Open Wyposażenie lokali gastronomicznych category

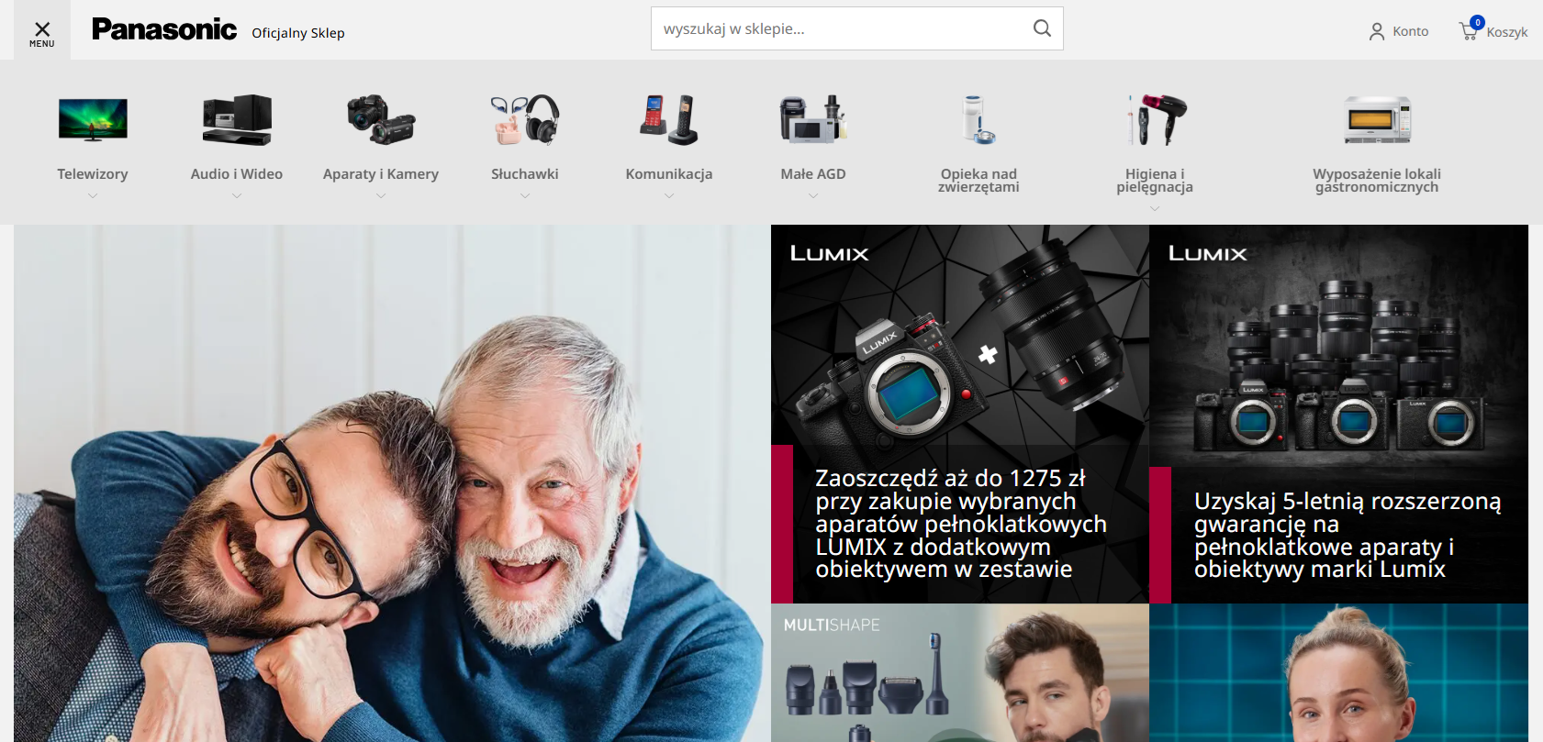point(1377,181)
